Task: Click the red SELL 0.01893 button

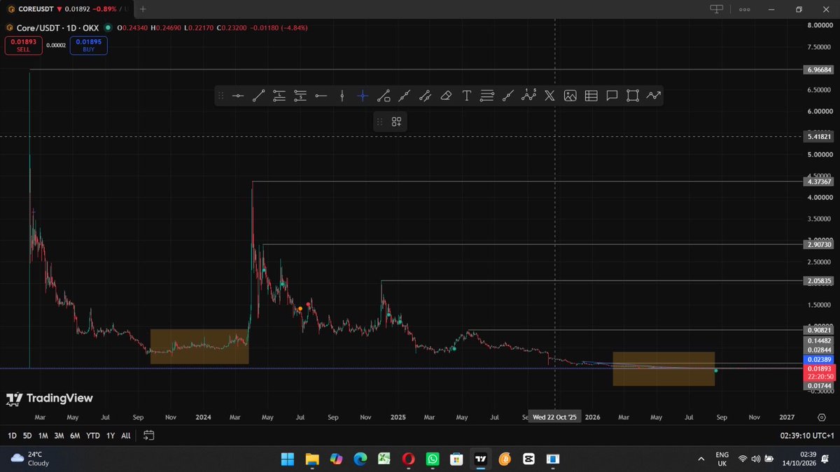Action: (23, 45)
